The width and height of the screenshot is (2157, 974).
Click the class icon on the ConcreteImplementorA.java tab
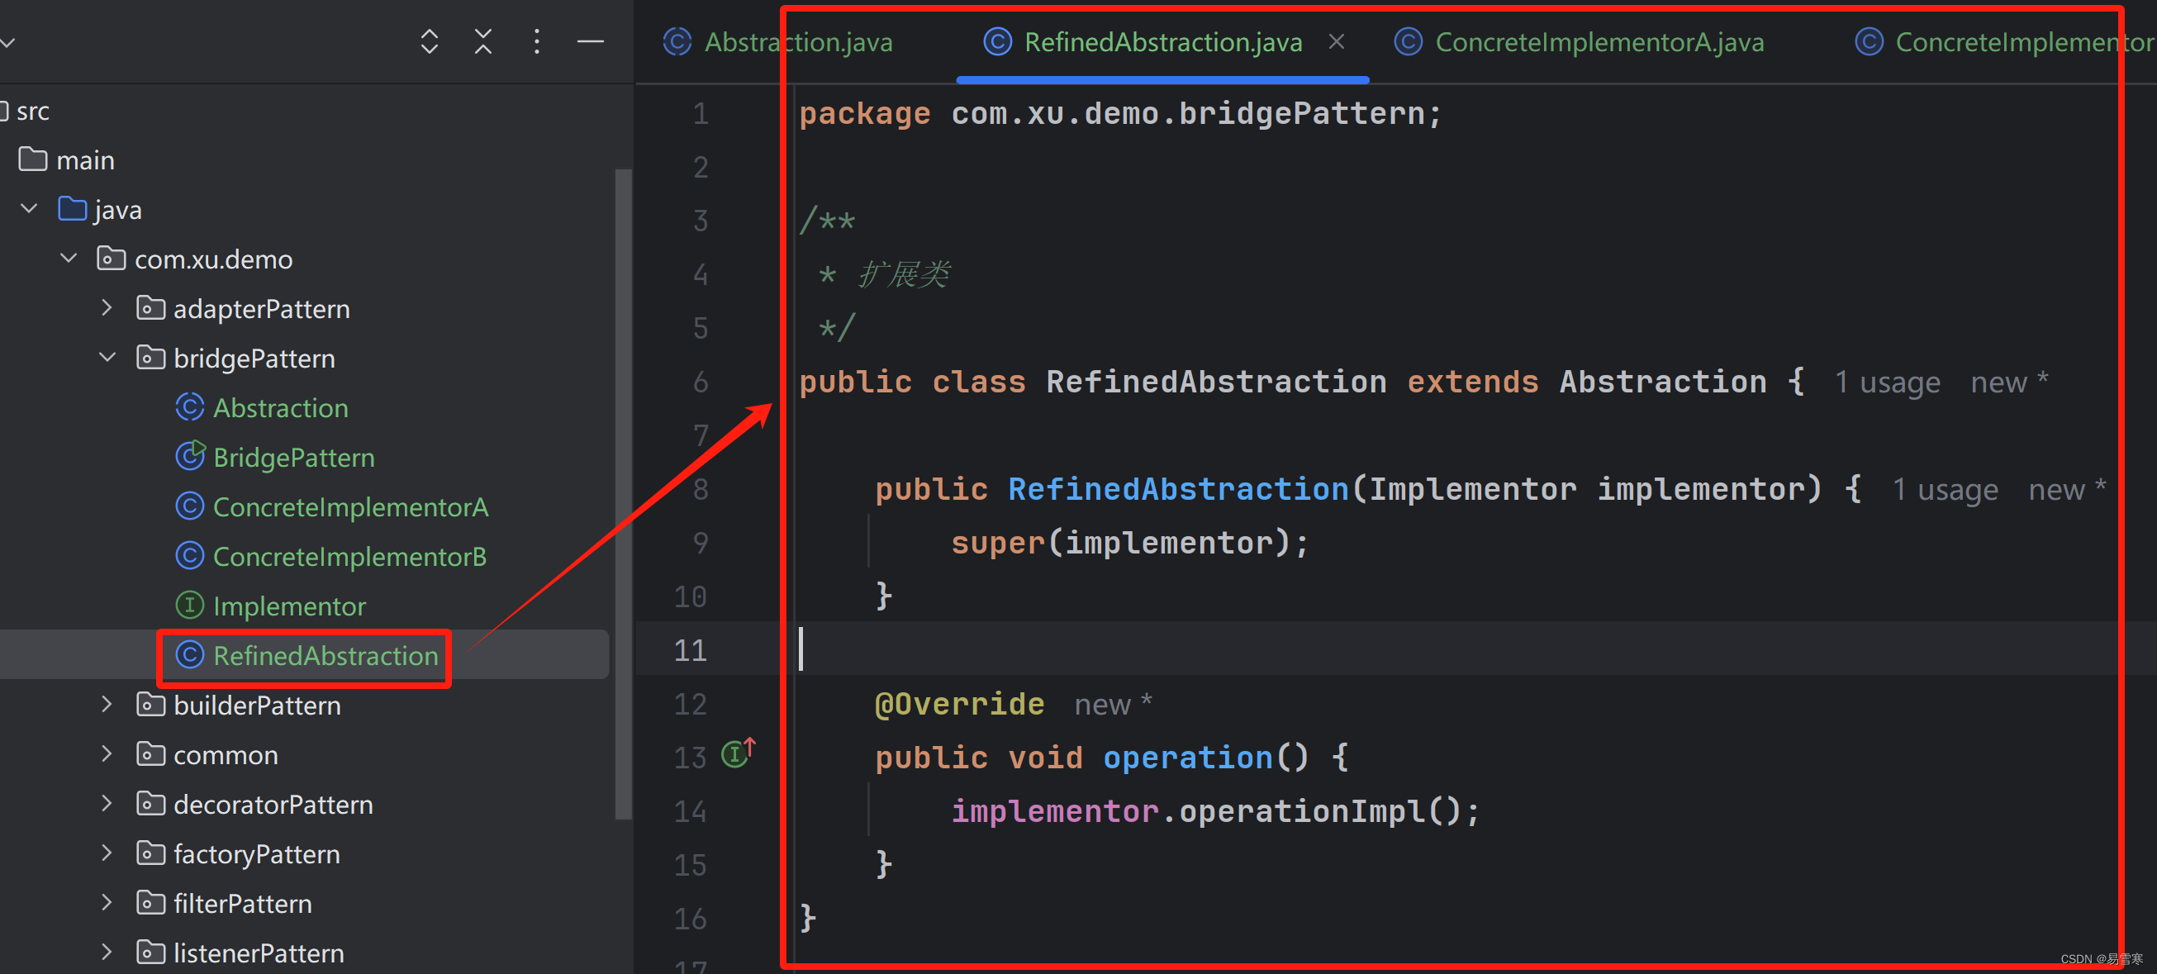1408,42
